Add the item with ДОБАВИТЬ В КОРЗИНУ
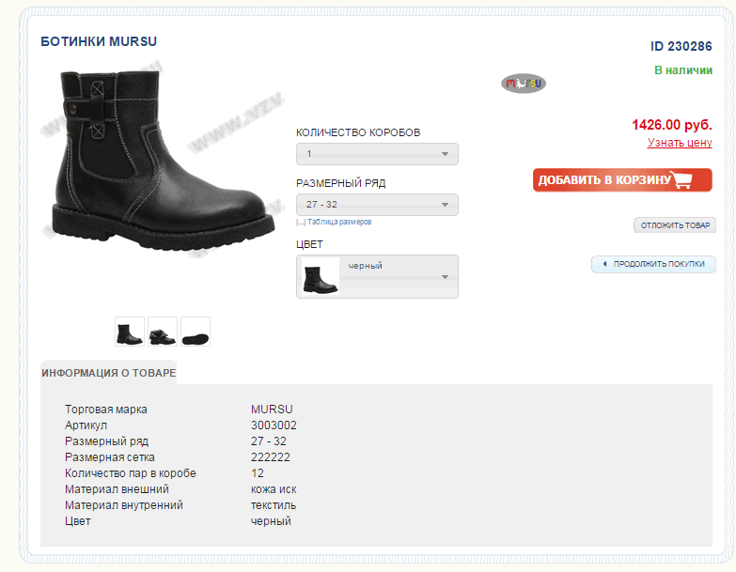The width and height of the screenshot is (736, 572). tap(622, 180)
